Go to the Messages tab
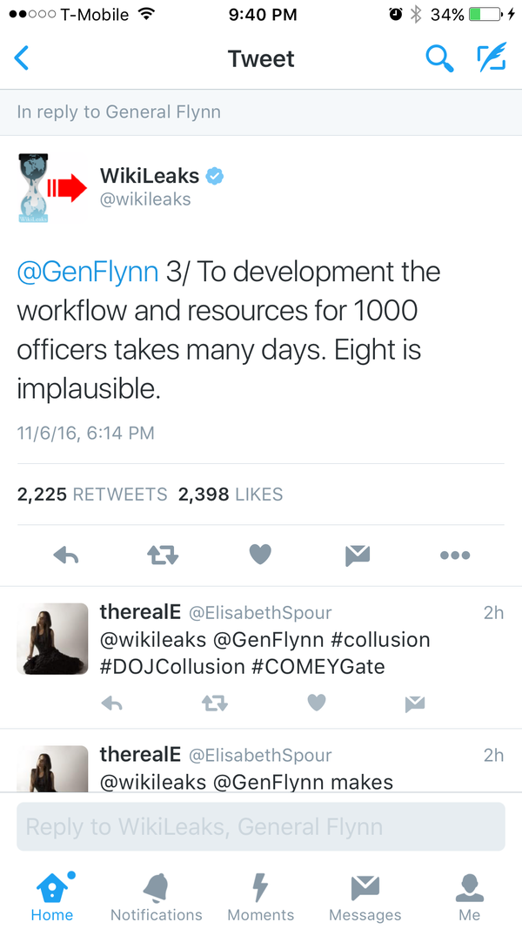 pyautogui.click(x=365, y=898)
